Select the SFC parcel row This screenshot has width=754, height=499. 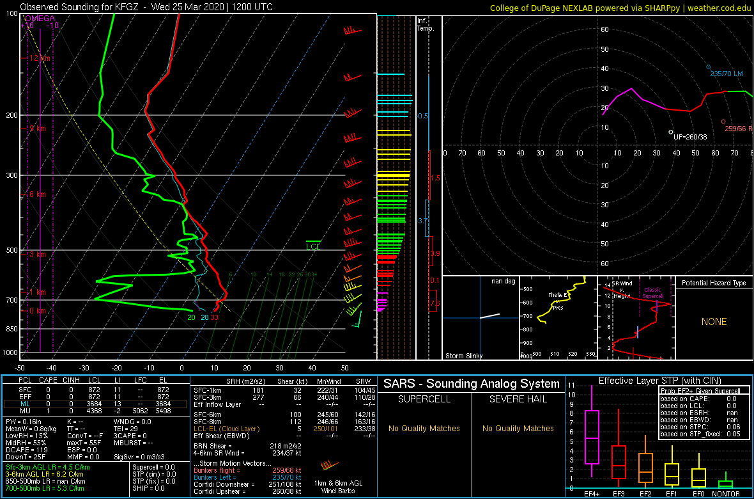[95, 389]
